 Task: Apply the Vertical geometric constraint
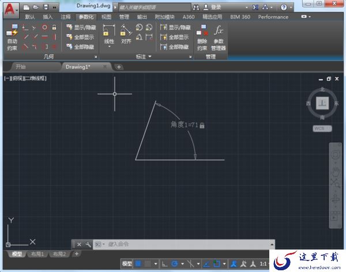coord(54,37)
